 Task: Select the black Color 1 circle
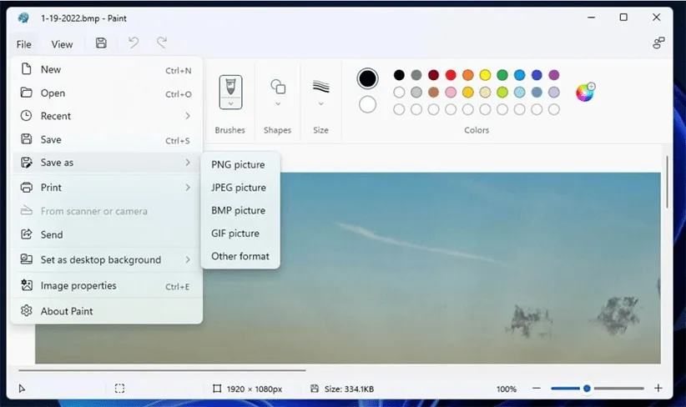coord(367,78)
